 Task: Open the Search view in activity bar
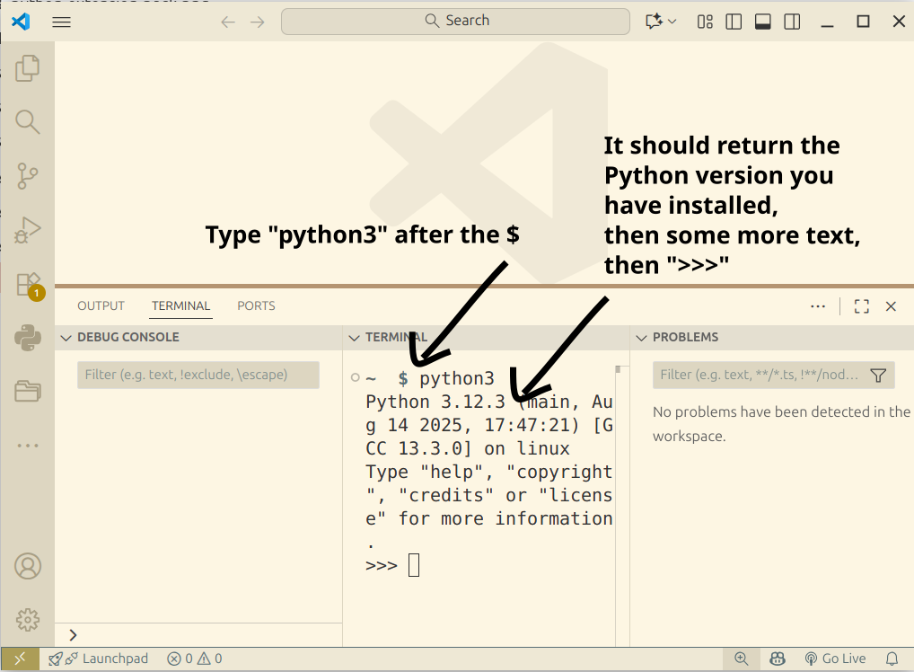click(x=28, y=122)
